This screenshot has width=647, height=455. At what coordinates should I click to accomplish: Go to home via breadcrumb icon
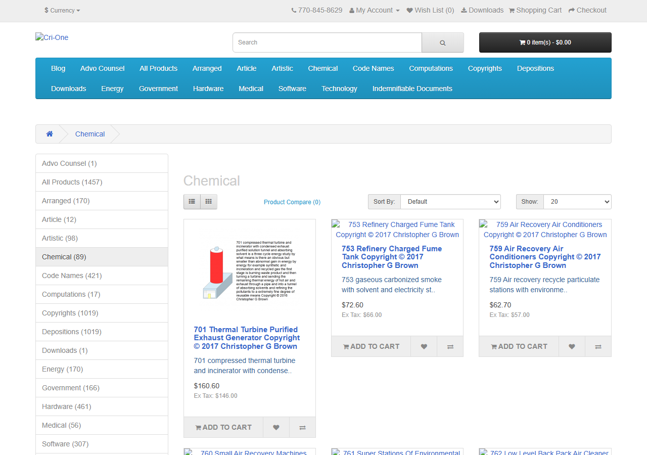coord(50,134)
